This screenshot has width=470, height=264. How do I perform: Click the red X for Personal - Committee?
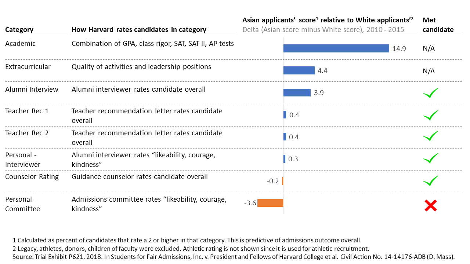point(430,206)
